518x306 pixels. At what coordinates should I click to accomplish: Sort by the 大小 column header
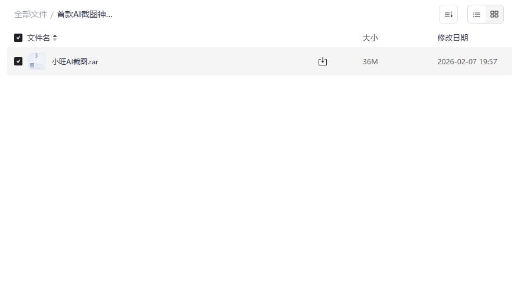[370, 38]
